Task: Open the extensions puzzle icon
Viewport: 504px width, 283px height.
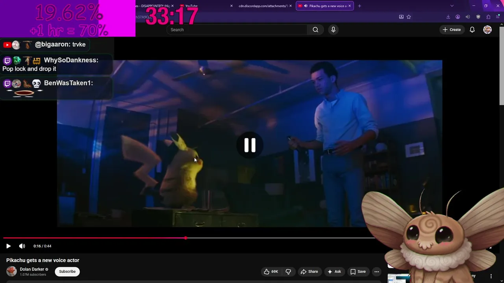Action: click(488, 17)
